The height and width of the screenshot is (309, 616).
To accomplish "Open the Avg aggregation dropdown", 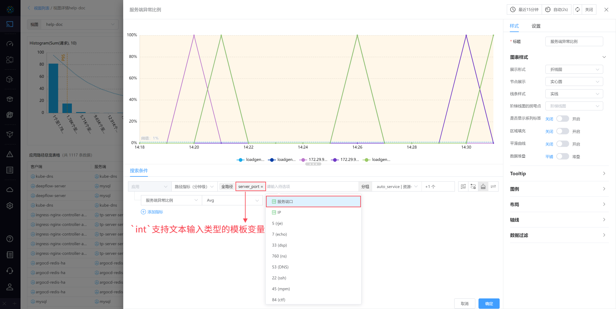I will point(232,200).
